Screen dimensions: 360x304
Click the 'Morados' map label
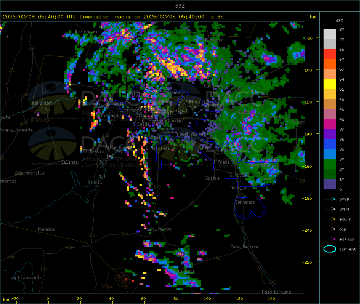[x=46, y=229]
